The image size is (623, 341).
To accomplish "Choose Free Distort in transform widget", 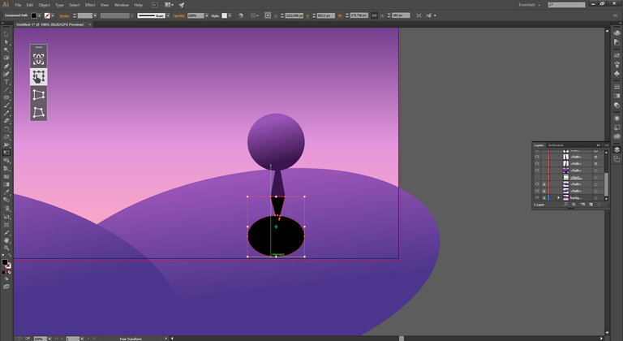I will tap(39, 112).
